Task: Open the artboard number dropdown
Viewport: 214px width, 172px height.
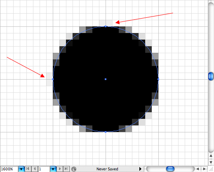Action: pyautogui.click(x=53, y=169)
